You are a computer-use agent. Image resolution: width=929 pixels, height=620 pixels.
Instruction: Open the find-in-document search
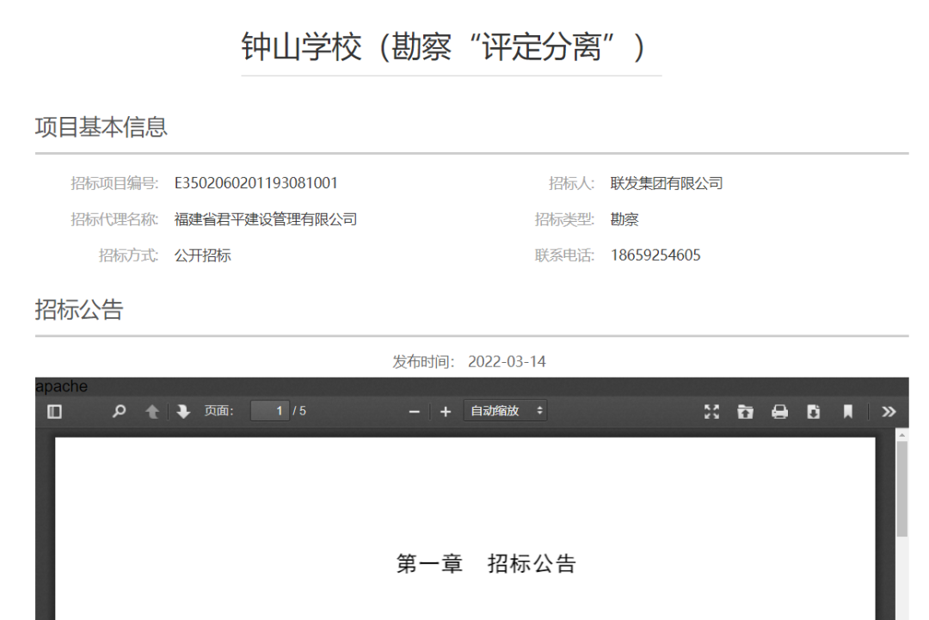119,411
